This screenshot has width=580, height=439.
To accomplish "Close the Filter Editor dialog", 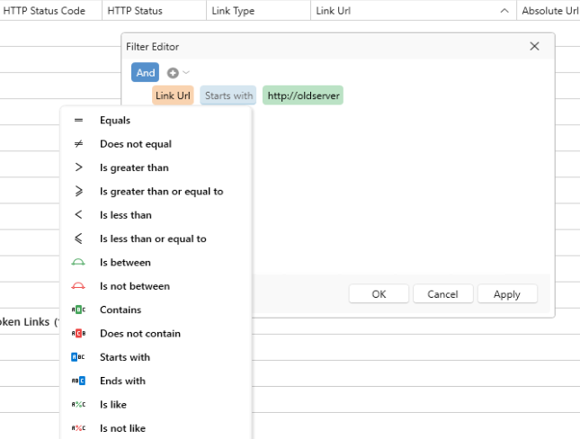I will (534, 46).
